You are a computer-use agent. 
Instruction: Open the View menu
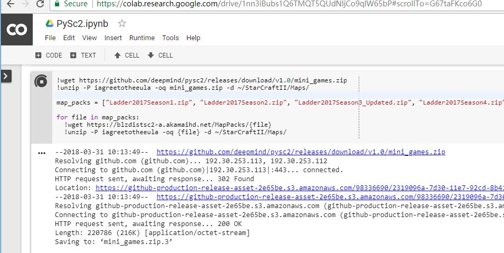[x=89, y=38]
